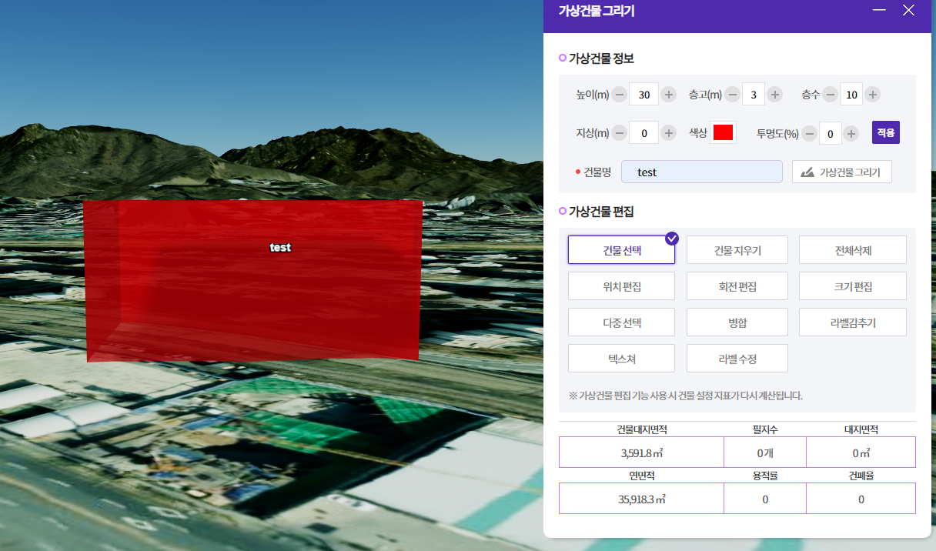936x551 pixels.
Task: Click the 가상건물 편집 section heading
Action: point(601,212)
